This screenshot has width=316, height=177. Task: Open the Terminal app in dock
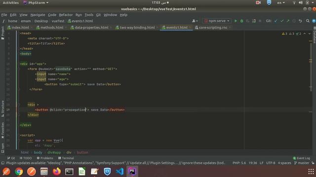click(x=69, y=172)
